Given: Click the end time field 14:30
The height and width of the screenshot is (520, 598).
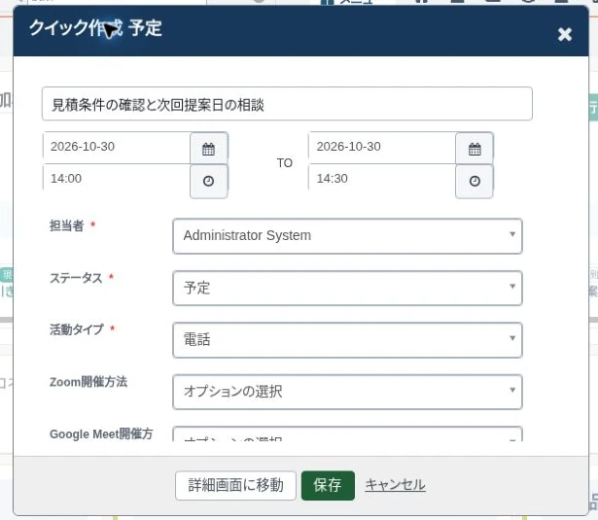Looking at the screenshot, I should pos(382,179).
